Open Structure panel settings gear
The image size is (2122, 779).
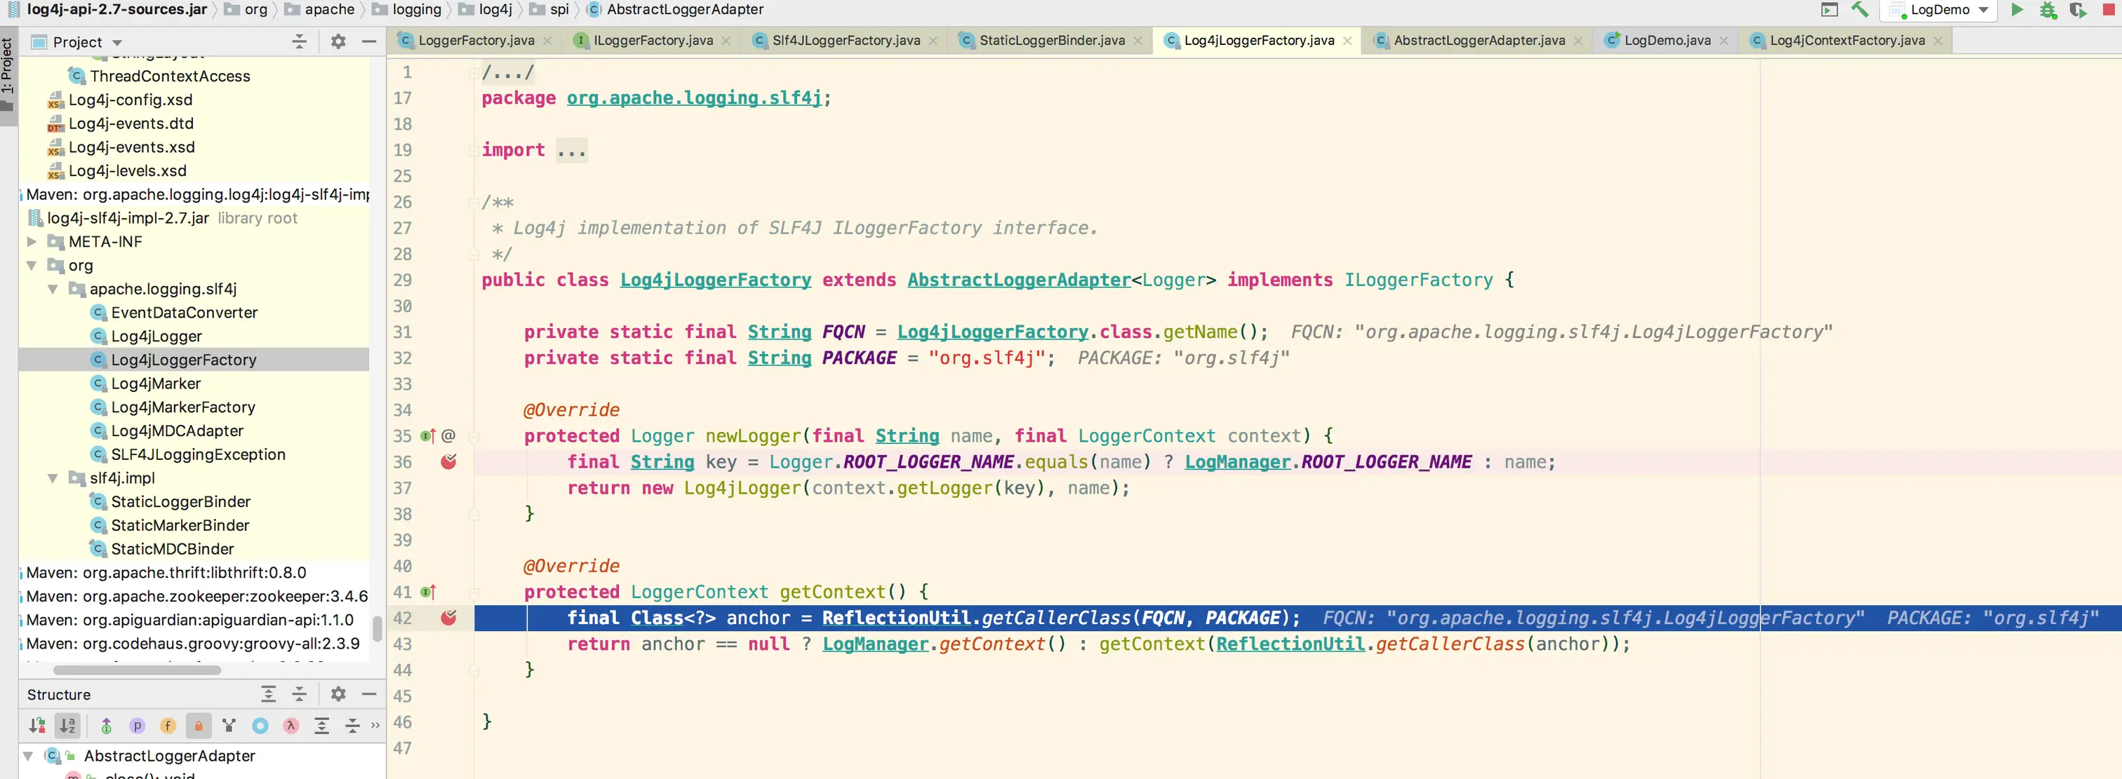(338, 694)
